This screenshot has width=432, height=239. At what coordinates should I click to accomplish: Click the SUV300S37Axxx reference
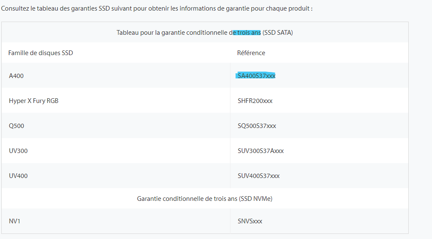click(x=261, y=151)
